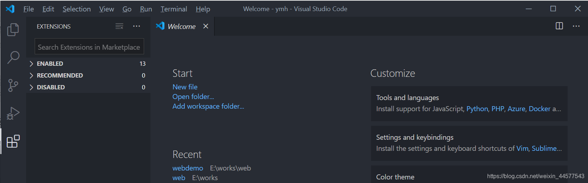Open the Search view in activity bar
This screenshot has width=588, height=183.
13,57
